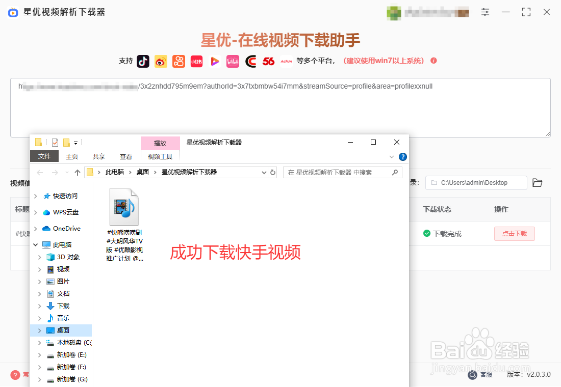Screen dimensions: 561x387
Task: Click the 客服 link text
Action: (x=486, y=374)
